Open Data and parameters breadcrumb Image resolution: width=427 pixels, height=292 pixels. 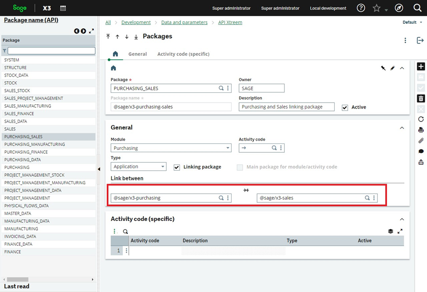[x=184, y=22]
